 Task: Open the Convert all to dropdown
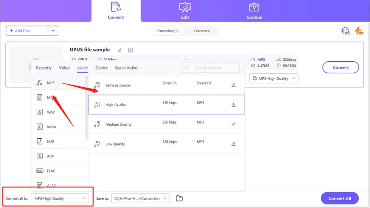click(x=60, y=198)
